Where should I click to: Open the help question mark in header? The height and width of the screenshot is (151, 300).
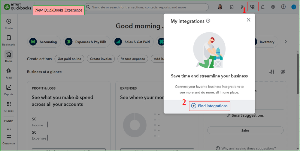(x=283, y=7)
